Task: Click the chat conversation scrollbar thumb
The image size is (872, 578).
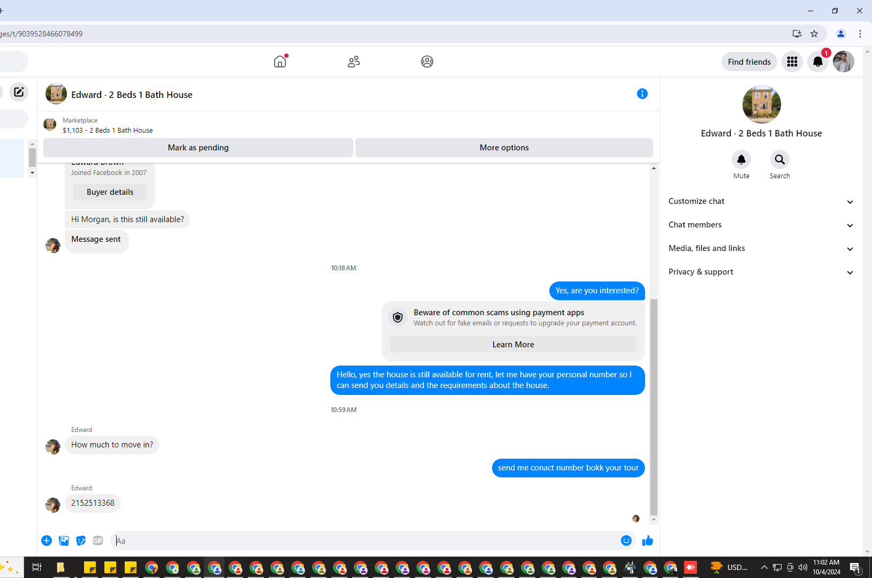Action: pyautogui.click(x=654, y=407)
